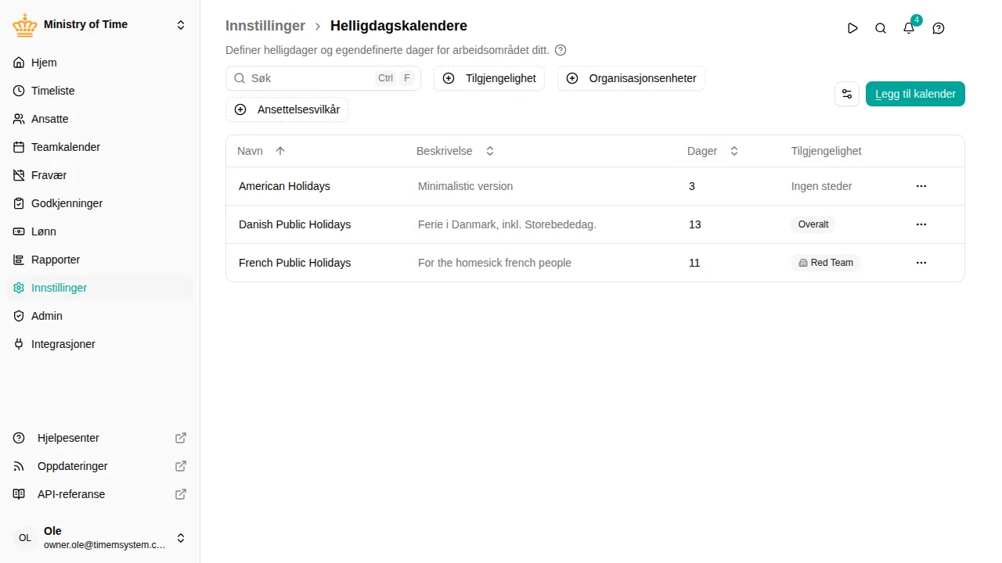Click the Timeliste clock icon
This screenshot has height=563, width=1002.
tap(19, 91)
